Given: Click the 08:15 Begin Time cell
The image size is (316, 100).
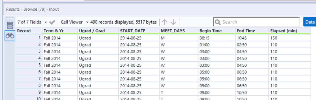Looking at the screenshot, I should click(x=217, y=38).
